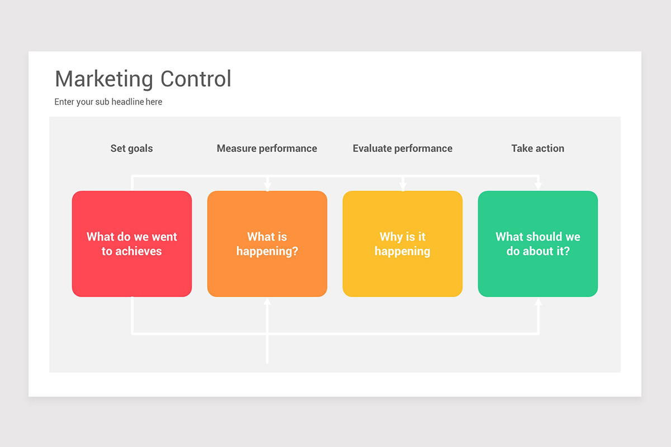Click the 'Measure performance' heading label
671x447 pixels.
tap(267, 149)
